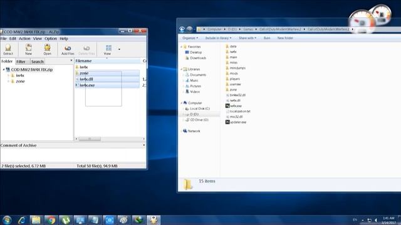Click New folder in Explorer toolbar
The image size is (401, 225).
pos(285,38)
